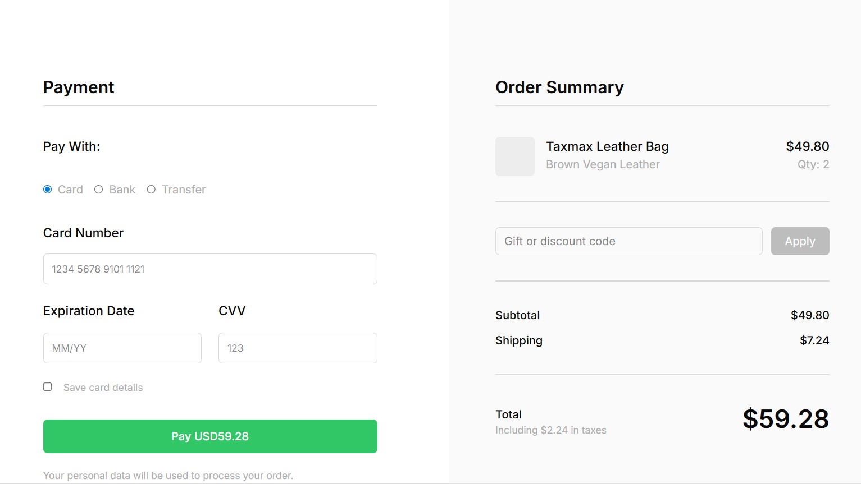Viewport: 861px width, 484px height.
Task: Select Transfer as the payment method
Action: point(151,190)
